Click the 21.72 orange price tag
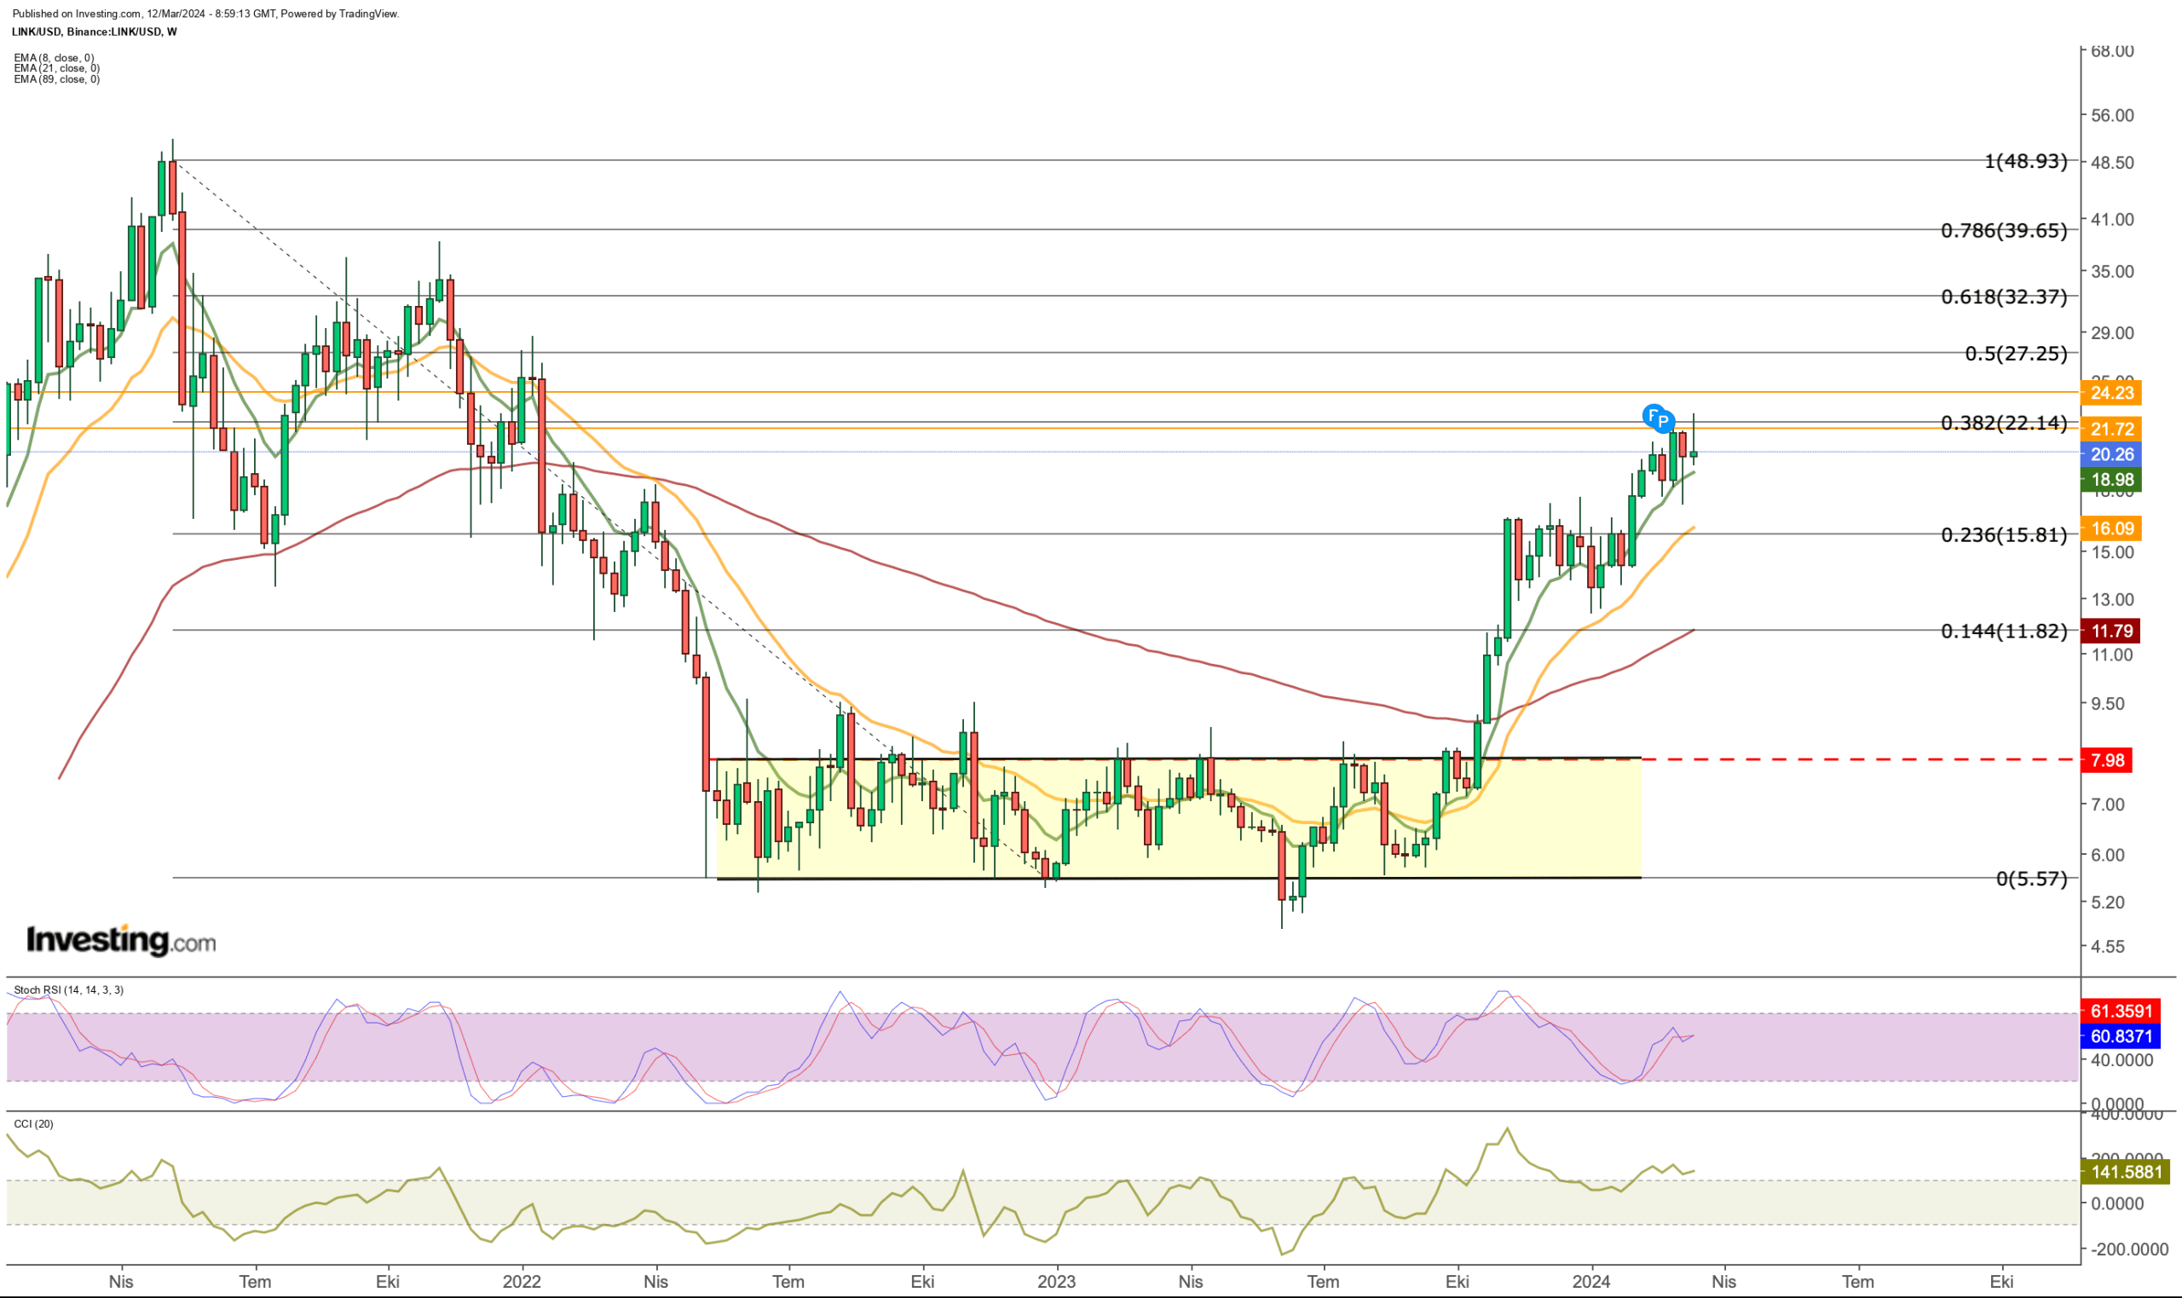 pos(2112,429)
